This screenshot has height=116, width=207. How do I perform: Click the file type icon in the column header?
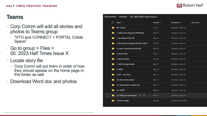[x=113, y=23]
